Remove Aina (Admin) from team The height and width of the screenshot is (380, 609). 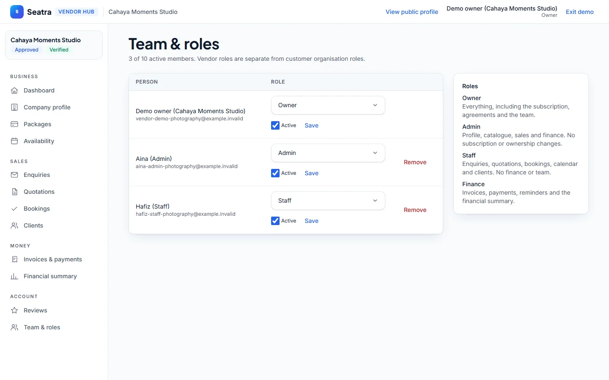(x=415, y=162)
